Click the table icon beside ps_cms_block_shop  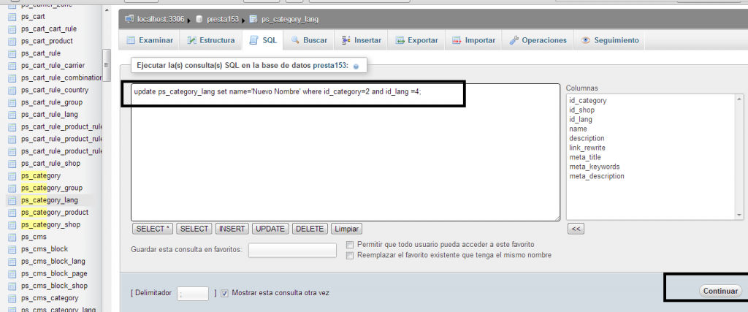click(x=12, y=286)
